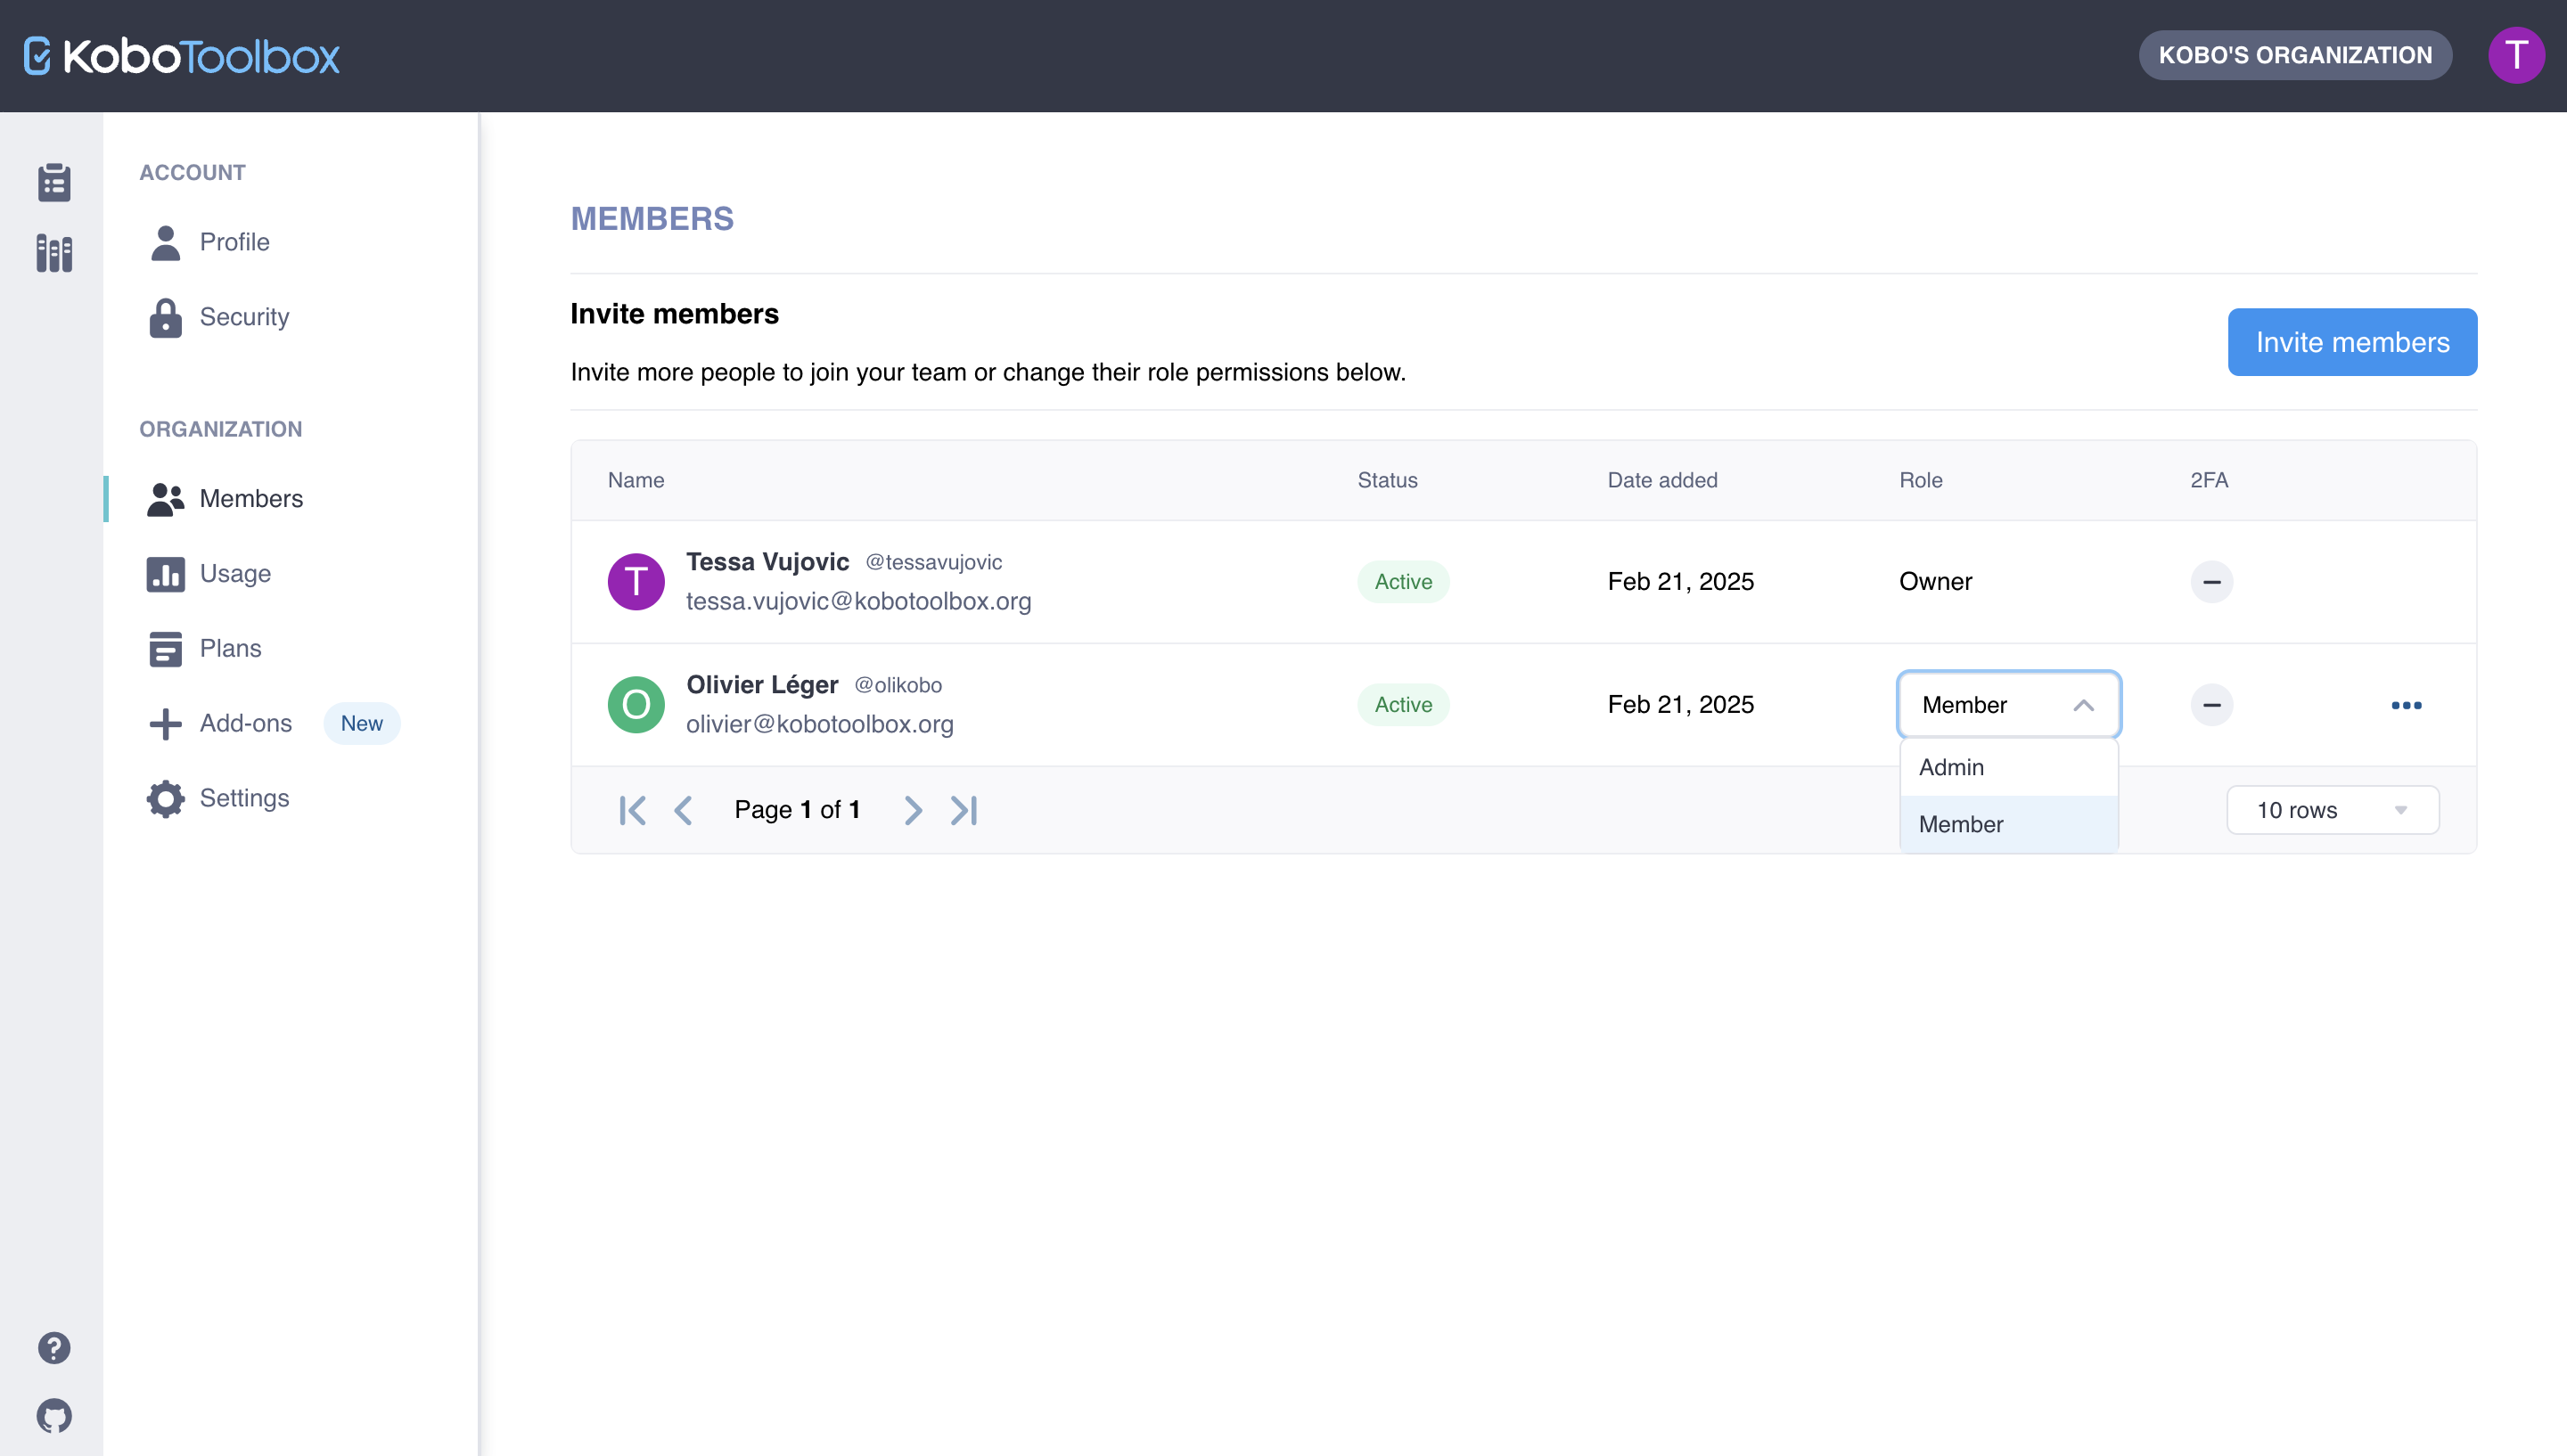Collapse the Member role dropdown
Image resolution: width=2567 pixels, height=1456 pixels.
point(2009,705)
